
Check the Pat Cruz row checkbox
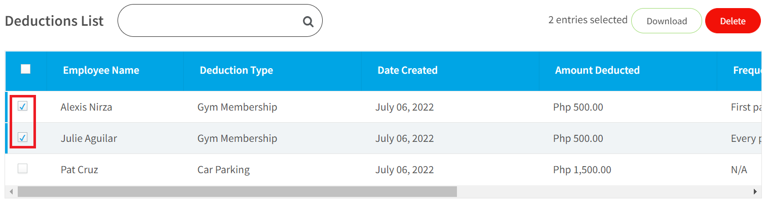tap(23, 169)
